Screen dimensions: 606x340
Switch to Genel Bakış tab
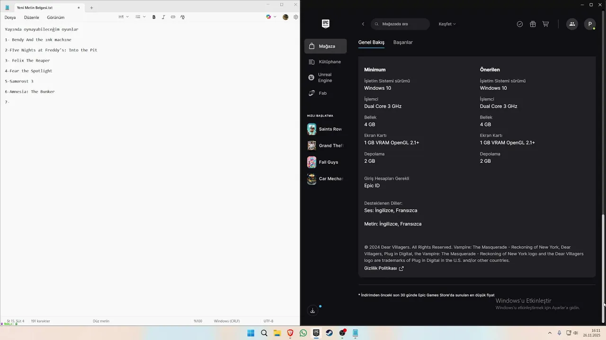tap(371, 42)
